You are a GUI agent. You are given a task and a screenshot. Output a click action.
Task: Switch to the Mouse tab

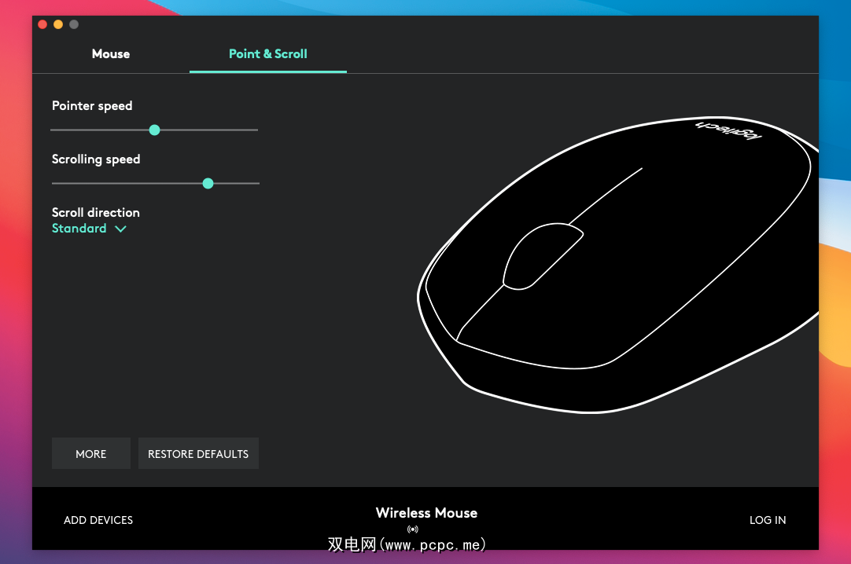(111, 53)
